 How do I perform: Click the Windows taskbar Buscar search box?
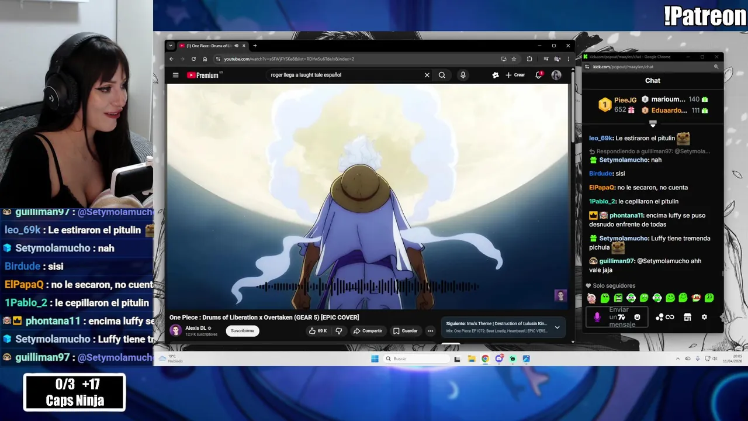[x=417, y=358]
